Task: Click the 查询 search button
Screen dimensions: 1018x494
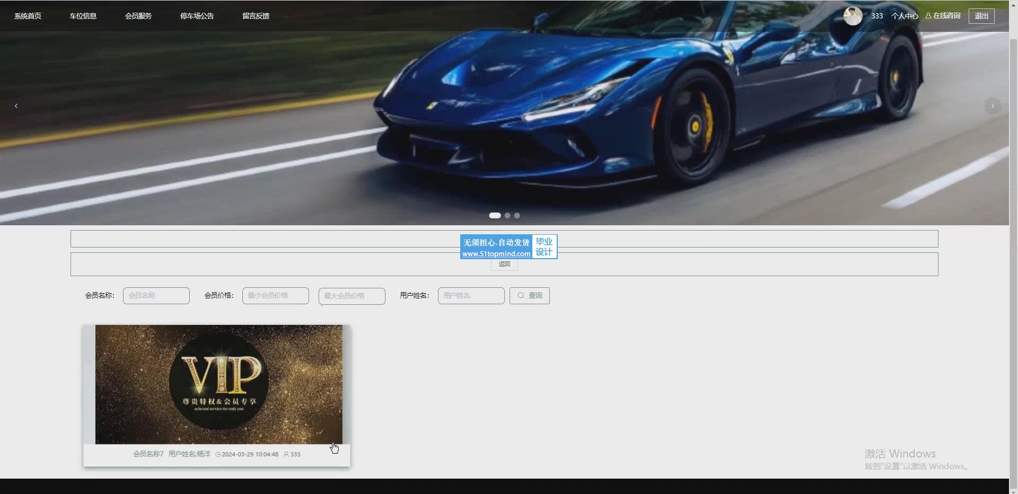Action: (530, 296)
